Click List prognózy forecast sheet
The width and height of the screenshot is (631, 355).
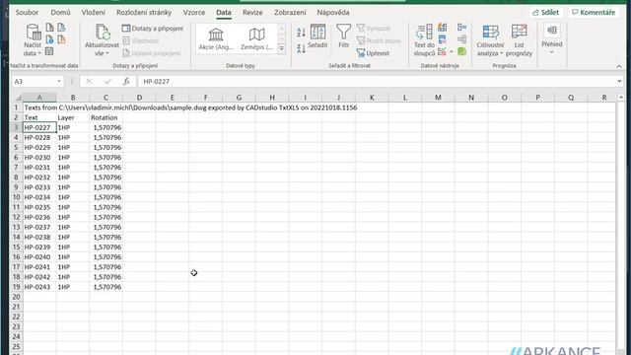pos(520,40)
